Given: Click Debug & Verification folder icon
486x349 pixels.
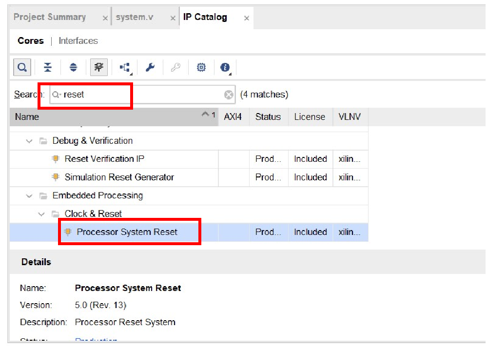Looking at the screenshot, I should (43, 141).
